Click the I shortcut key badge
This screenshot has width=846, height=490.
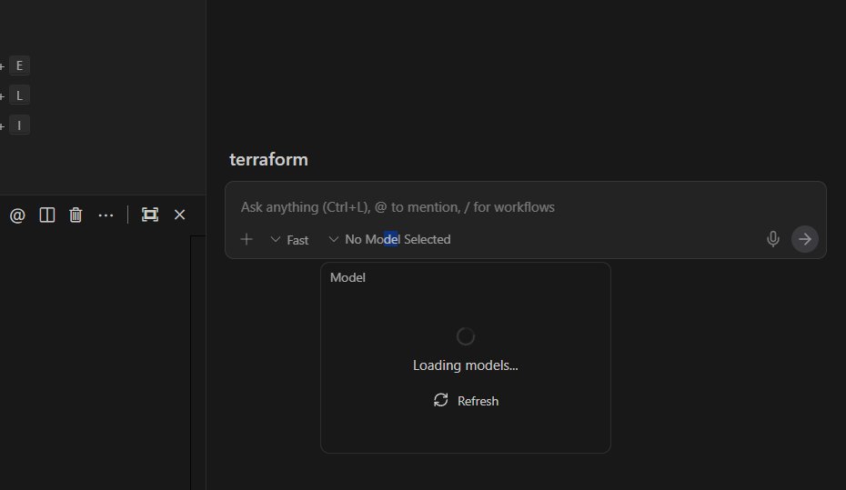[19, 125]
